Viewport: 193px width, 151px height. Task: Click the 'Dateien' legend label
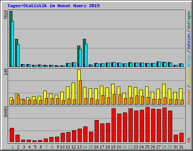[189, 42]
